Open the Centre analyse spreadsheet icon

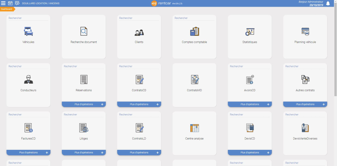pos(194,128)
